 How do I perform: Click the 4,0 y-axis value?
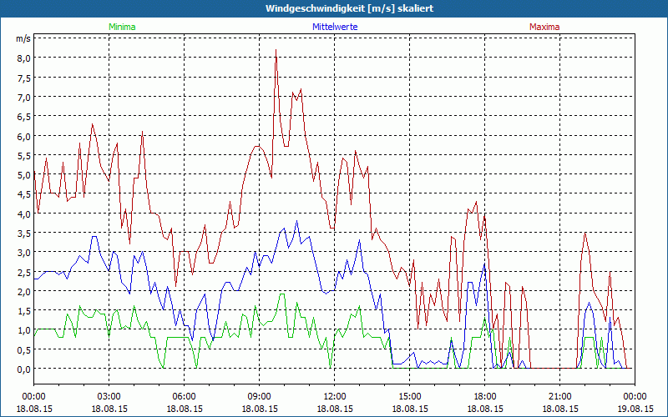23,214
